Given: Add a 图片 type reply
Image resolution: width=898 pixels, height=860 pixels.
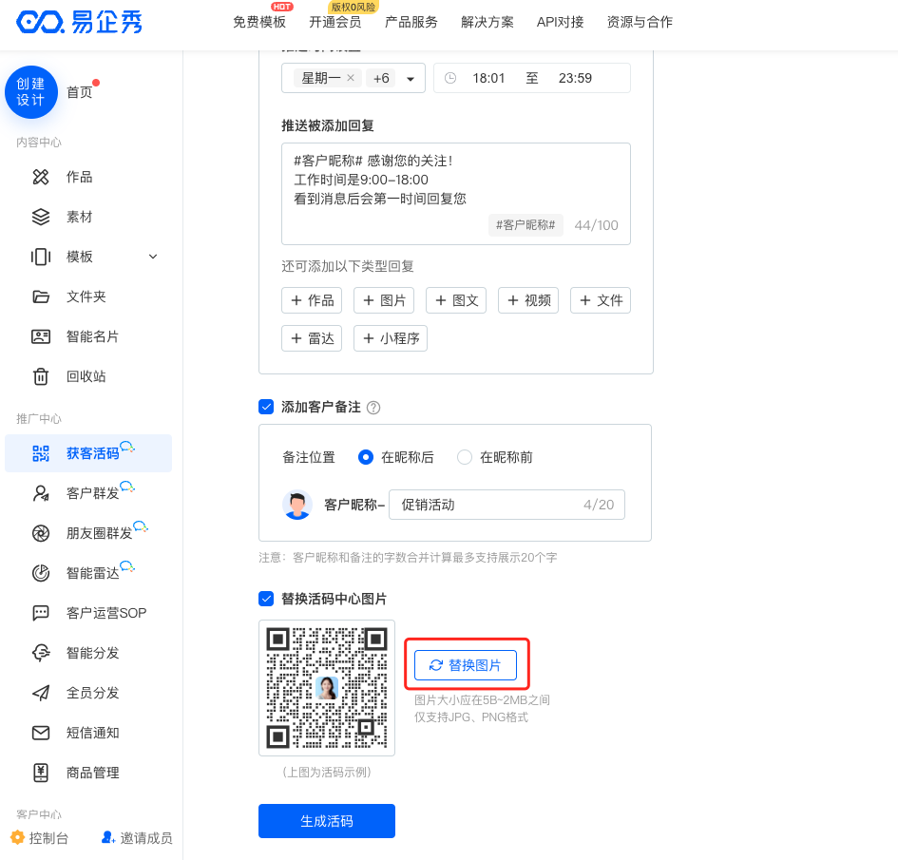Looking at the screenshot, I should pos(384,300).
